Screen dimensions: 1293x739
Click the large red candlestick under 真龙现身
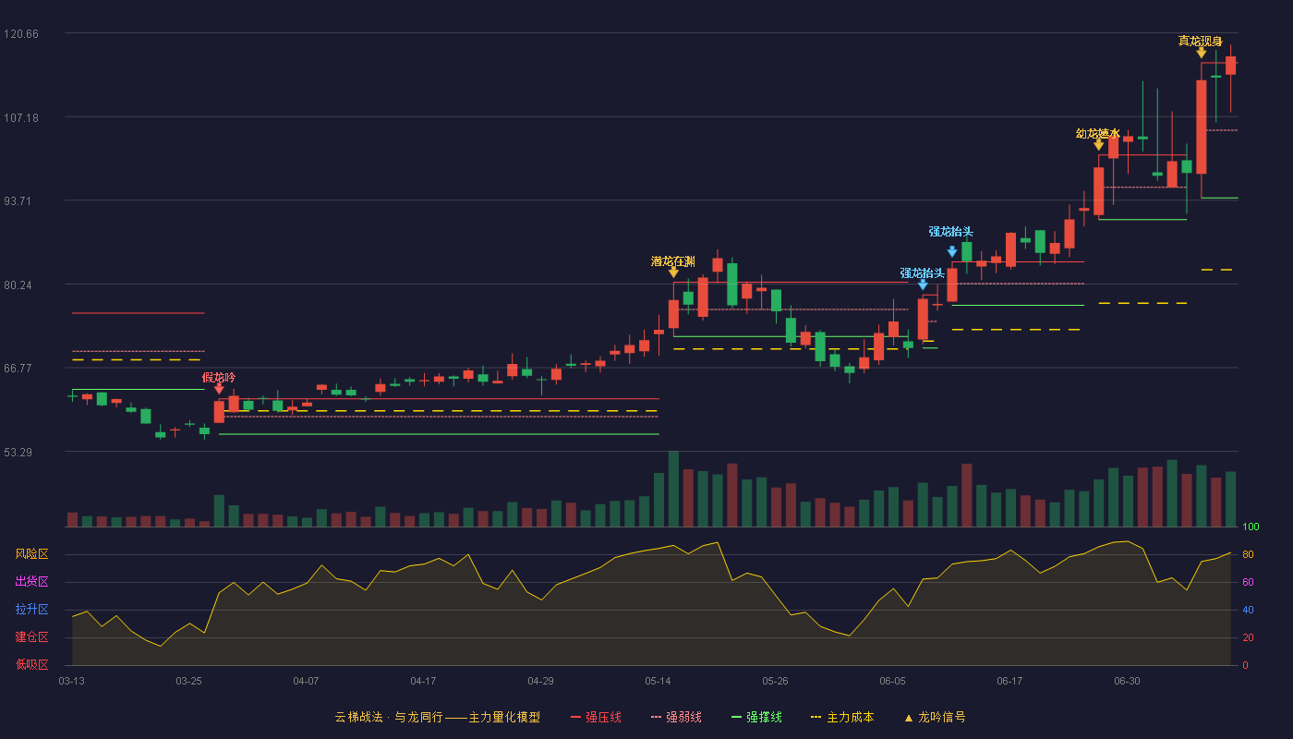pos(1202,127)
